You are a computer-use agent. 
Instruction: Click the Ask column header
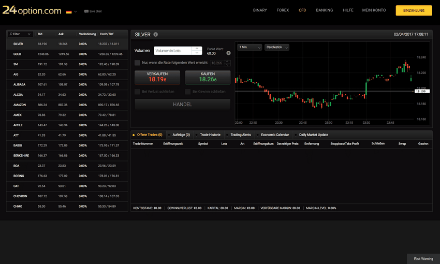coord(61,34)
